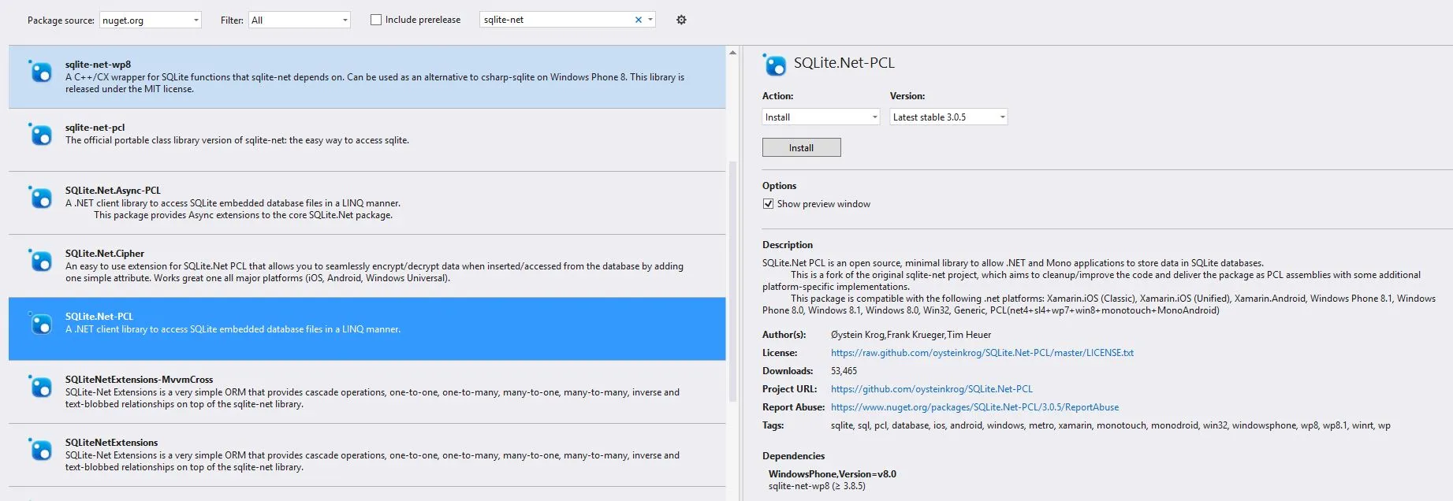This screenshot has height=501, width=1453.
Task: Open the Report Abuse link
Action: click(975, 407)
